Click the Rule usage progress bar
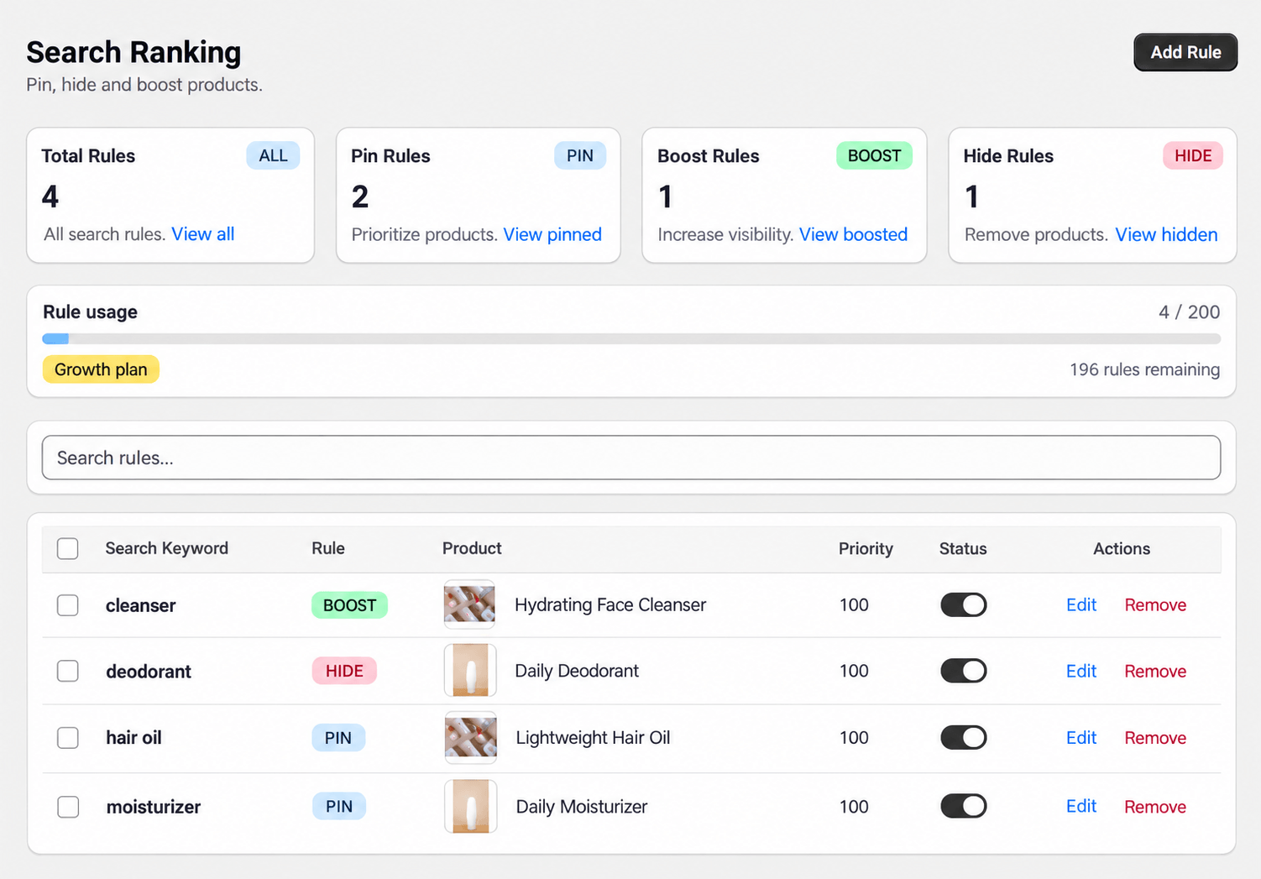The image size is (1261, 879). click(631, 339)
